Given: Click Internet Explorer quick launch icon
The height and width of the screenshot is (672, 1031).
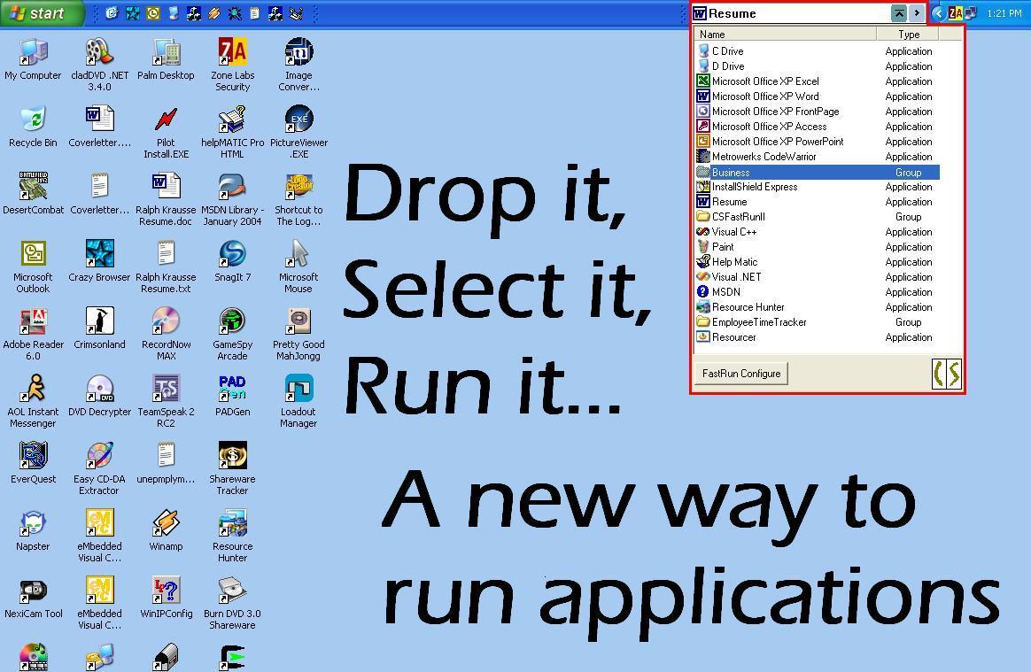Looking at the screenshot, I should [112, 13].
